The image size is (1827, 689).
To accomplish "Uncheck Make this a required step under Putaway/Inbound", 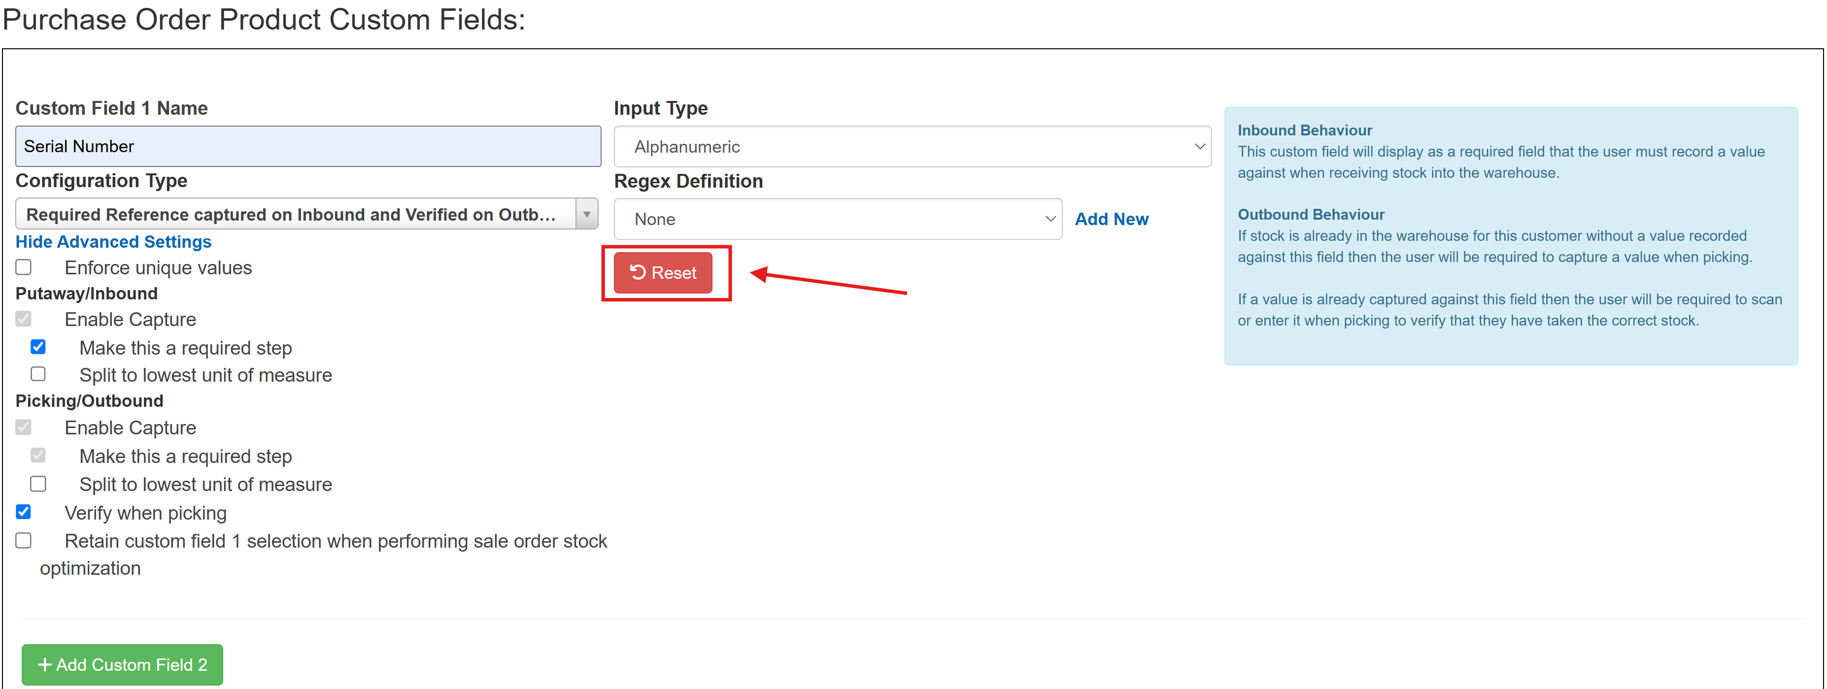I will point(38,347).
